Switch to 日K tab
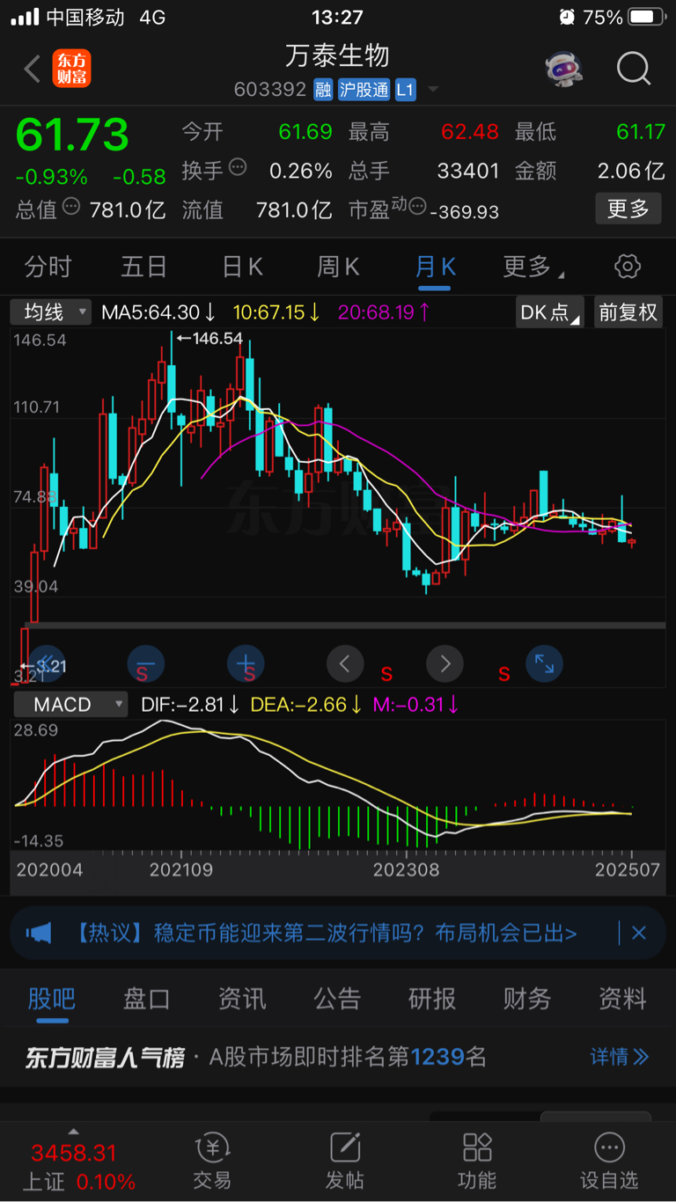676x1202 pixels. tap(242, 267)
